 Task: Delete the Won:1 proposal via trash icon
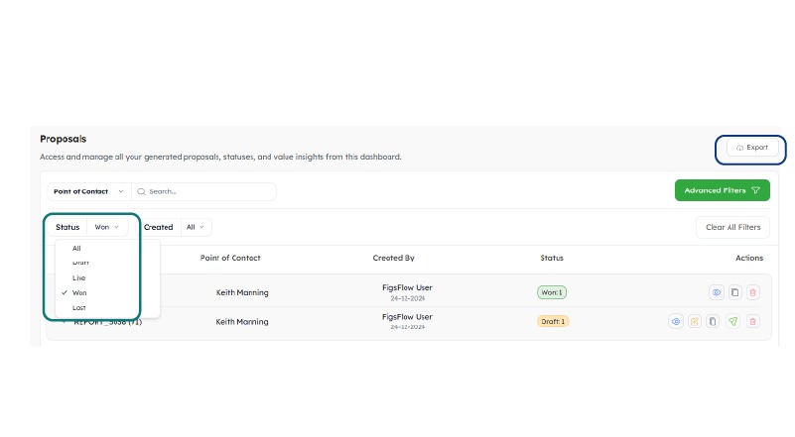pyautogui.click(x=753, y=292)
